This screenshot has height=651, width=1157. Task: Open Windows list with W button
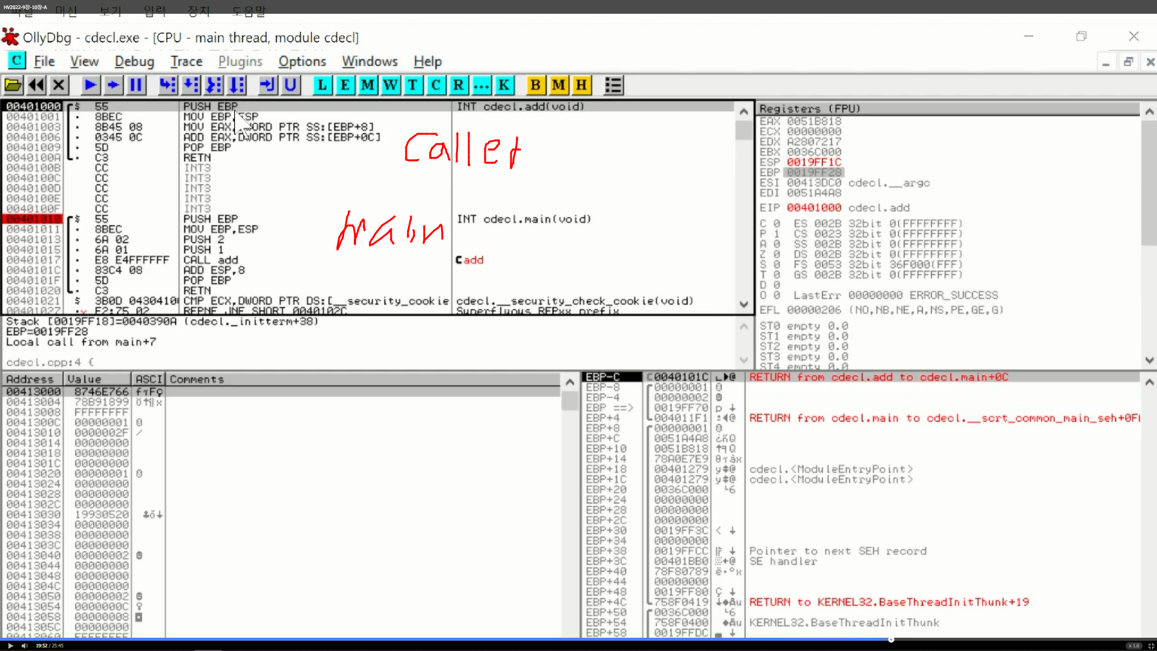[x=390, y=85]
